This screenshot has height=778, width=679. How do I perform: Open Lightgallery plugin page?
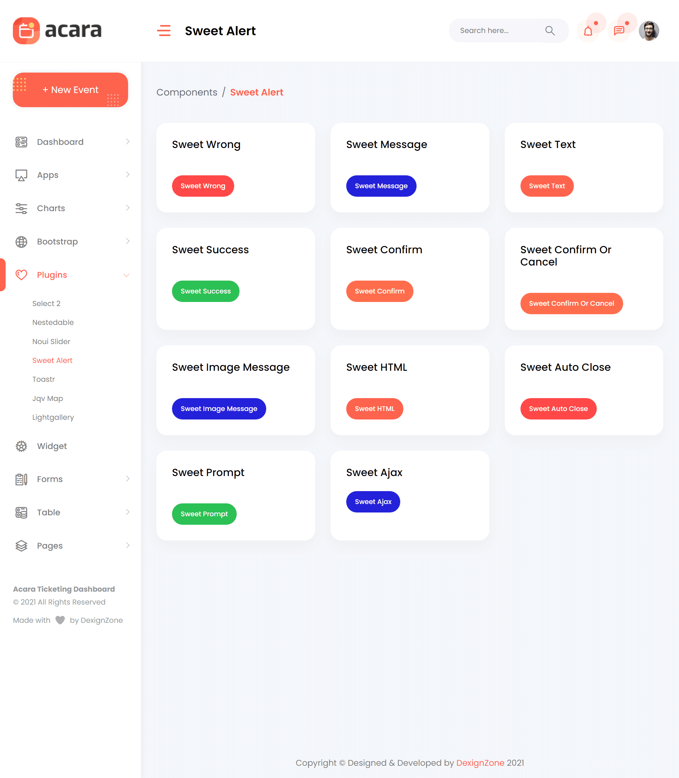(53, 417)
